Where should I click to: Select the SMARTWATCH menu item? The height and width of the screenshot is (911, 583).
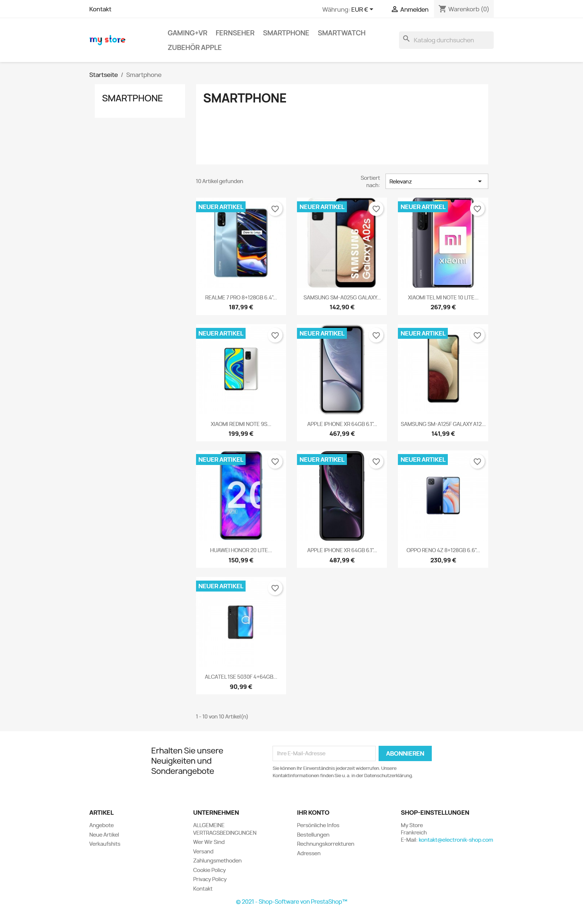point(341,33)
